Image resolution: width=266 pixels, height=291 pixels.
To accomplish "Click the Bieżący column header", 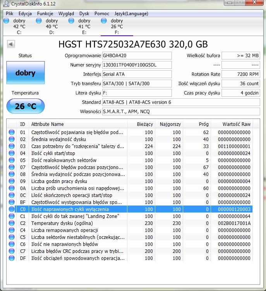I will [x=141, y=124].
